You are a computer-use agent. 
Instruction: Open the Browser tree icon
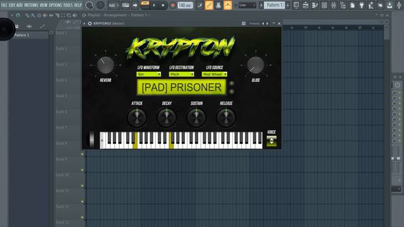(343, 5)
